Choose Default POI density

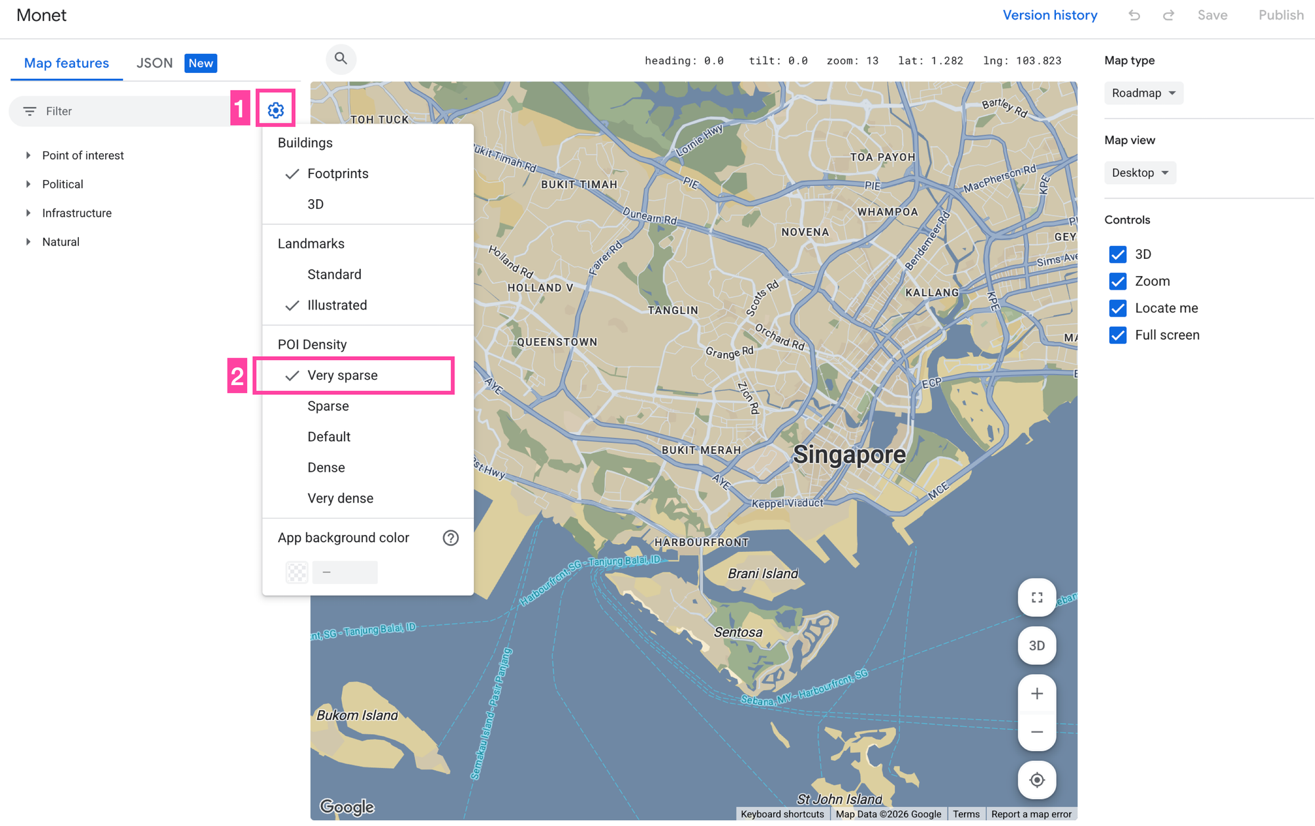[368, 437]
